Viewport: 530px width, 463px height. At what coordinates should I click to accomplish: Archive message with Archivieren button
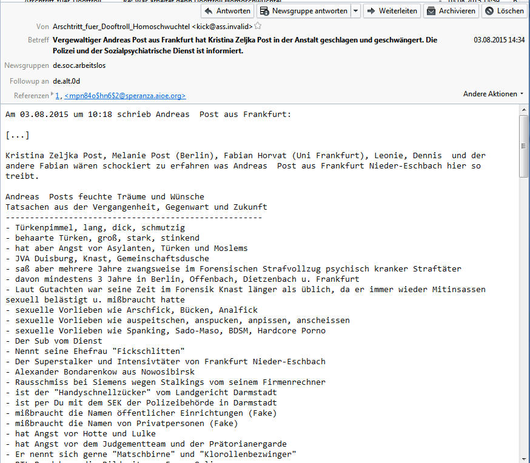(451, 11)
